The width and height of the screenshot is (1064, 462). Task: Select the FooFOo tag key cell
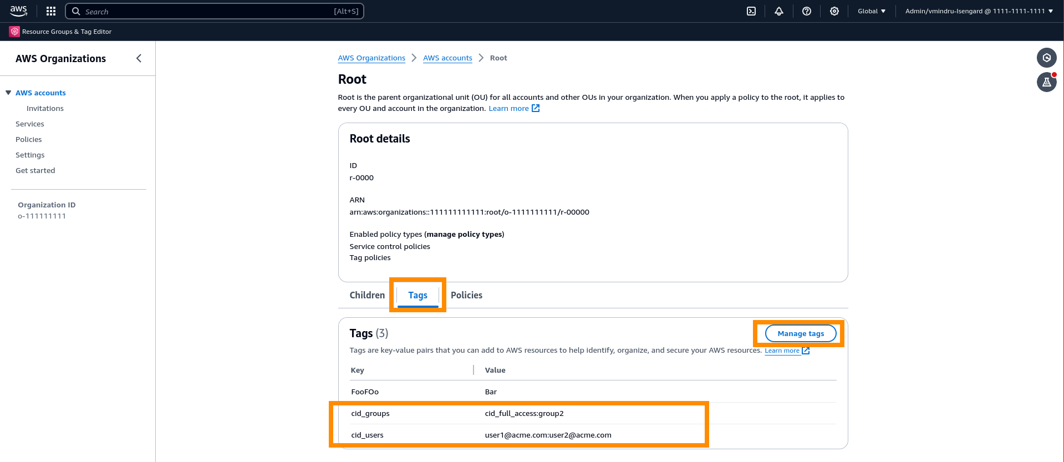(x=365, y=392)
